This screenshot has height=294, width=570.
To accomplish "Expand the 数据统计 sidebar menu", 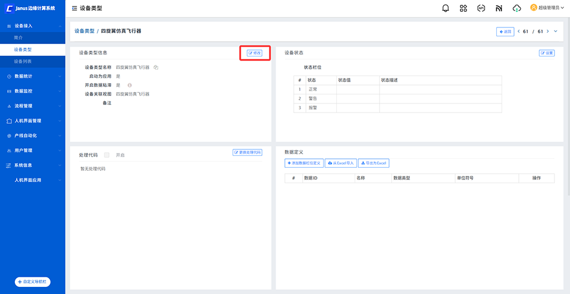I will coord(32,76).
